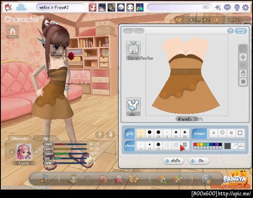The width and height of the screenshot is (253, 198).
Task: Show next character with right arrow beside Lucia
Action: [36, 152]
